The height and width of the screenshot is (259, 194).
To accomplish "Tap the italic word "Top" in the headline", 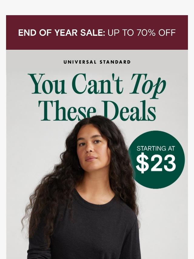I will 148,86.
